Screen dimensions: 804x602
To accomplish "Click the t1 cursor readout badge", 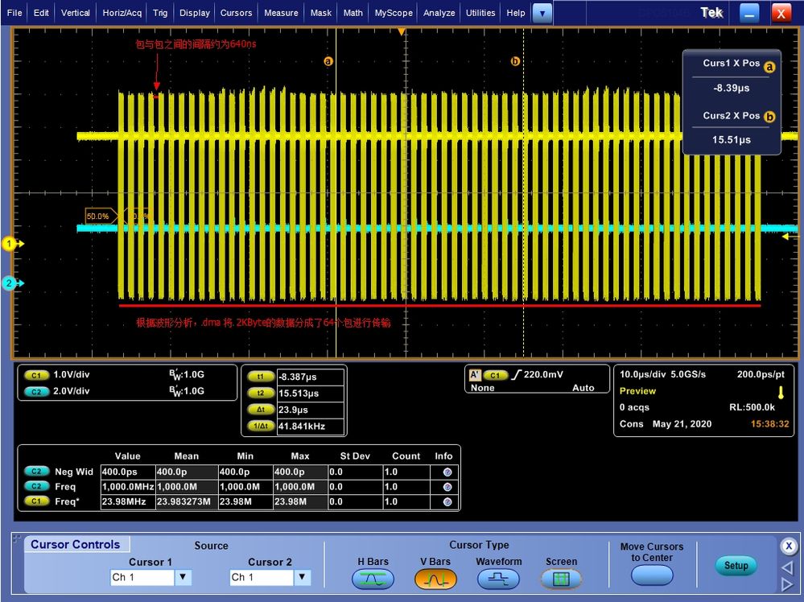I will (261, 377).
